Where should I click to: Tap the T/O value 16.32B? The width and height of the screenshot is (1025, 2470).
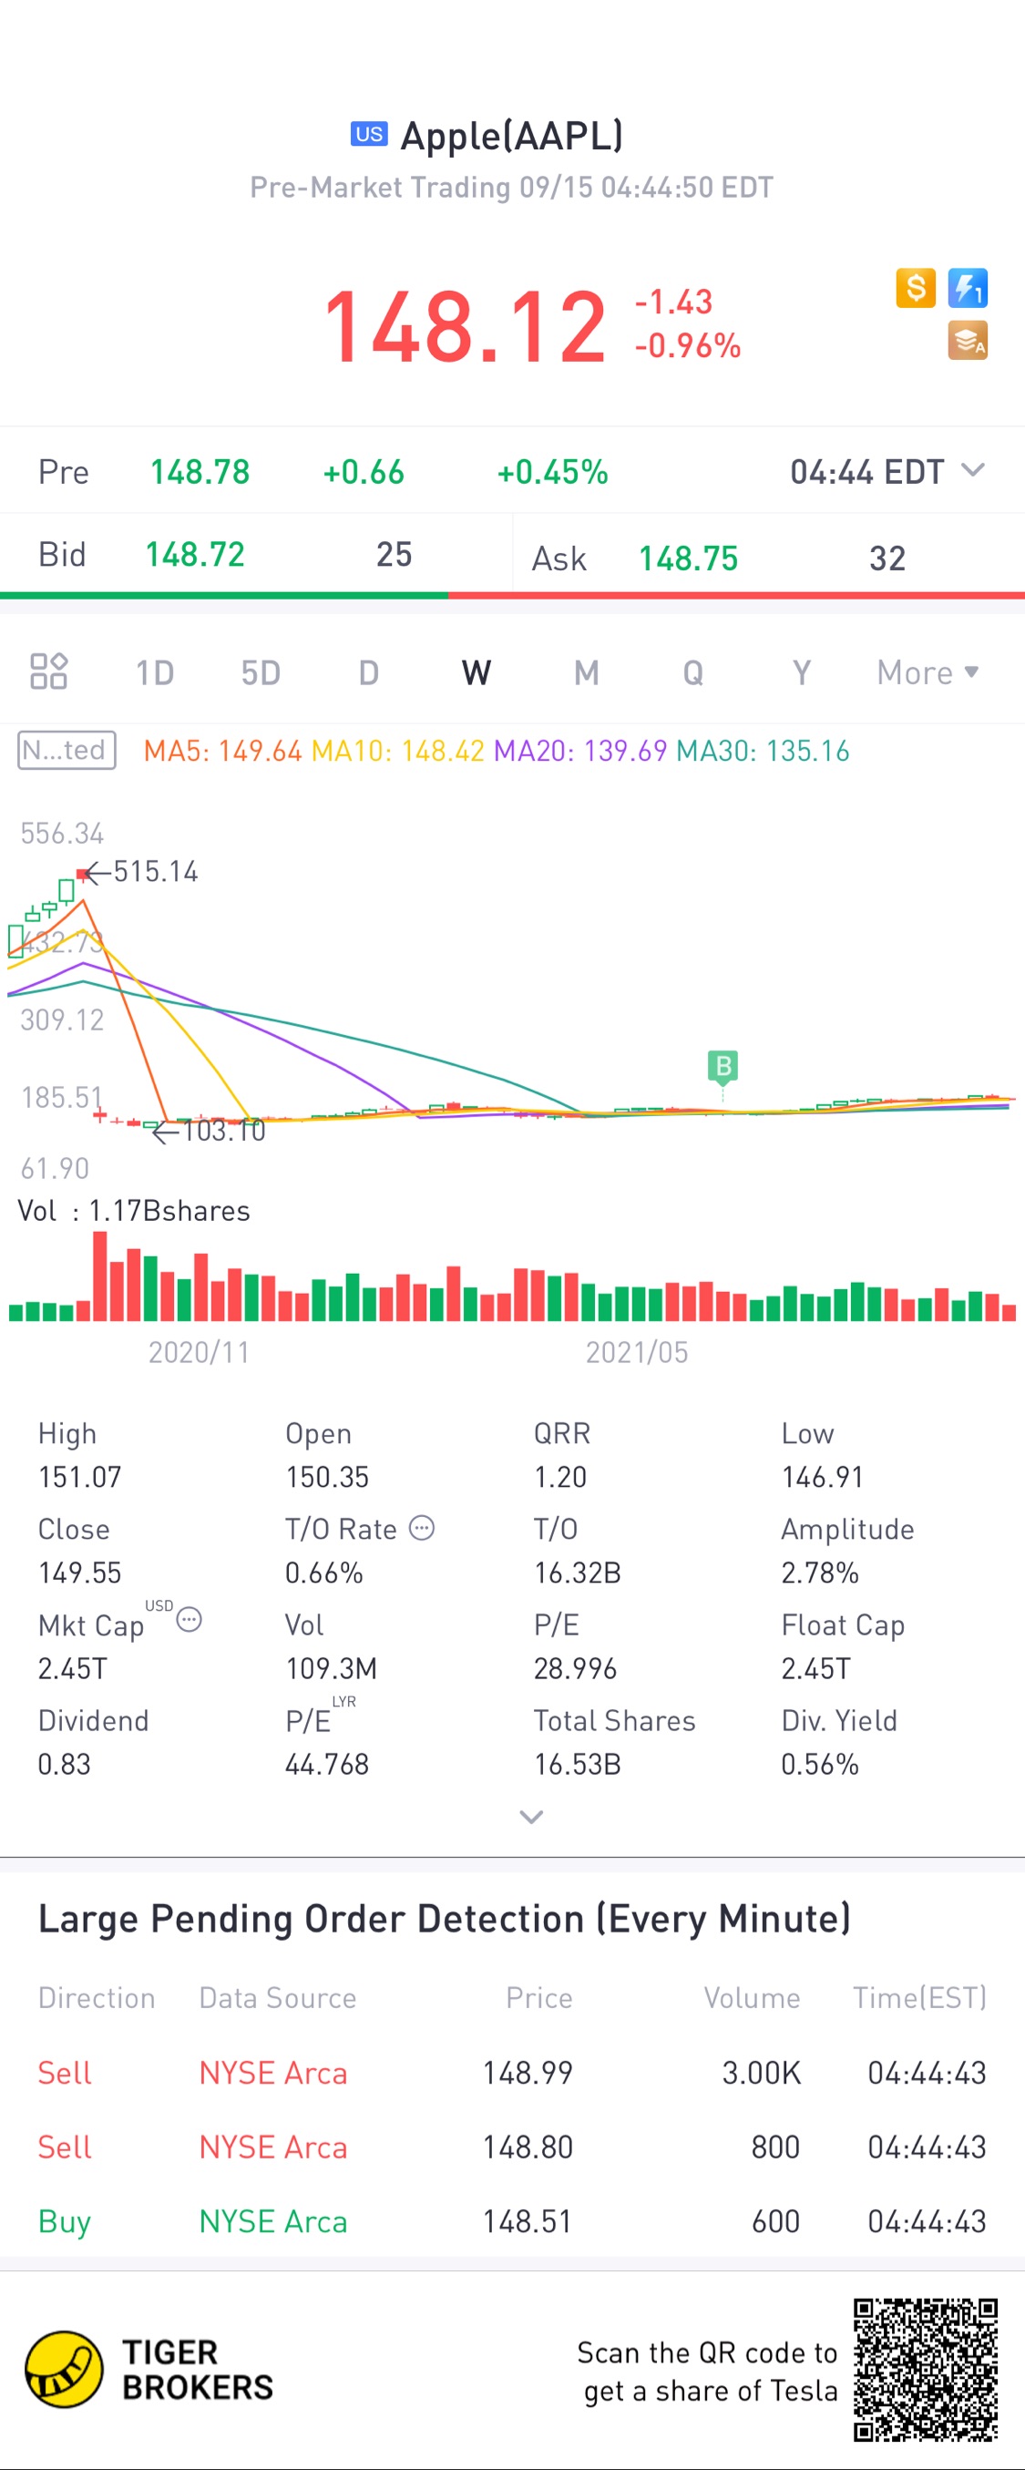[578, 1573]
